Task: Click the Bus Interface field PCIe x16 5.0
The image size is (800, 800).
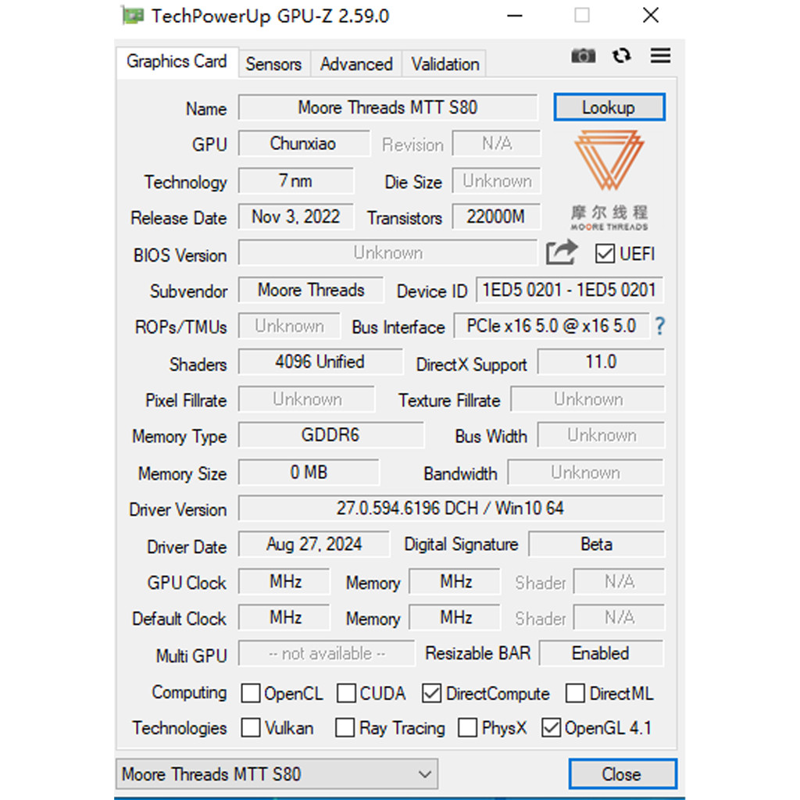Action: point(552,326)
